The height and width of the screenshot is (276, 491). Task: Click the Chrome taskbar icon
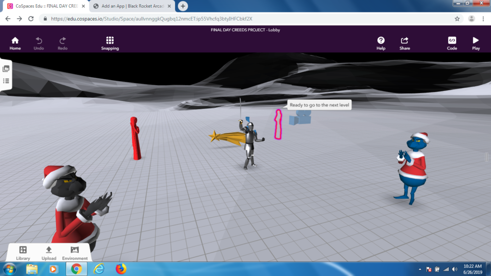click(76, 269)
